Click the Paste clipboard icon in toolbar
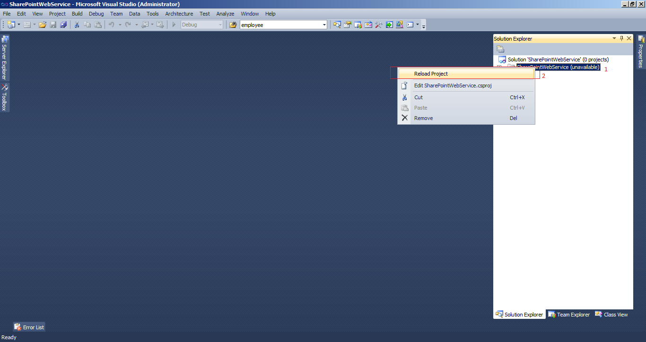 tap(98, 25)
